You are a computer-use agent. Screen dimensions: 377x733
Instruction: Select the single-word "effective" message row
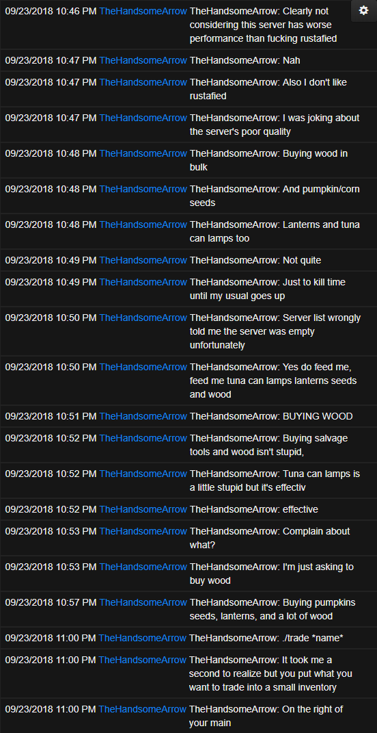pyautogui.click(x=188, y=509)
